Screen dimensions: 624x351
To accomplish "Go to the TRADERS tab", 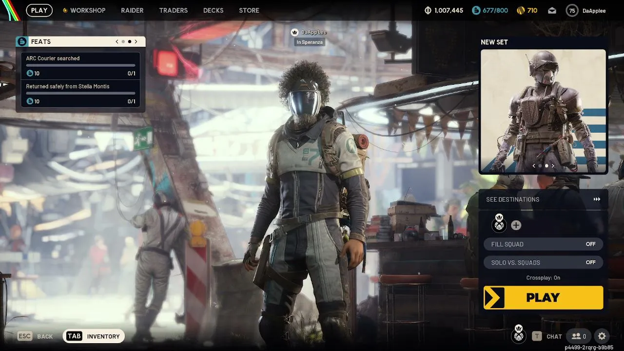I will [x=173, y=10].
